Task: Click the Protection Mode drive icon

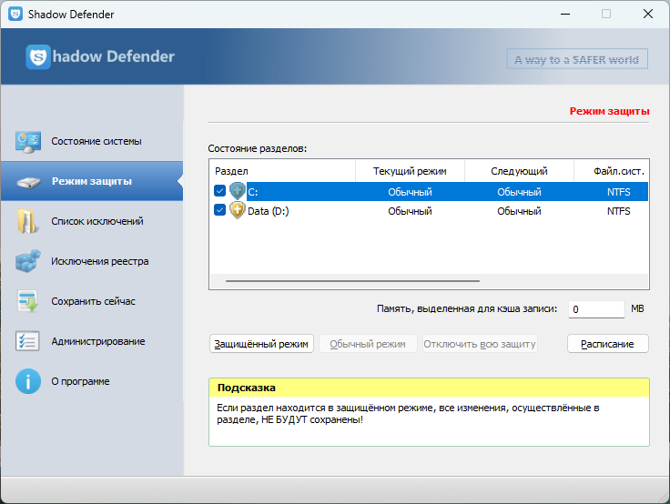Action: tap(28, 182)
